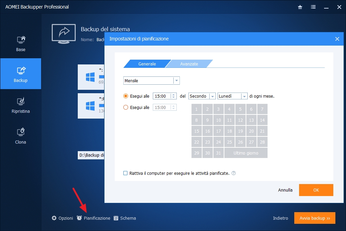Screen dimensions: 346x231
Task: Click the Opzioni gear icon
Action: click(x=54, y=218)
